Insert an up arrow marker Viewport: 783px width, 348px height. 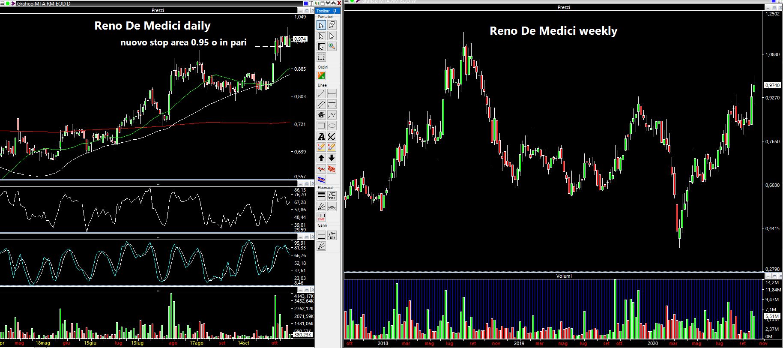point(321,158)
